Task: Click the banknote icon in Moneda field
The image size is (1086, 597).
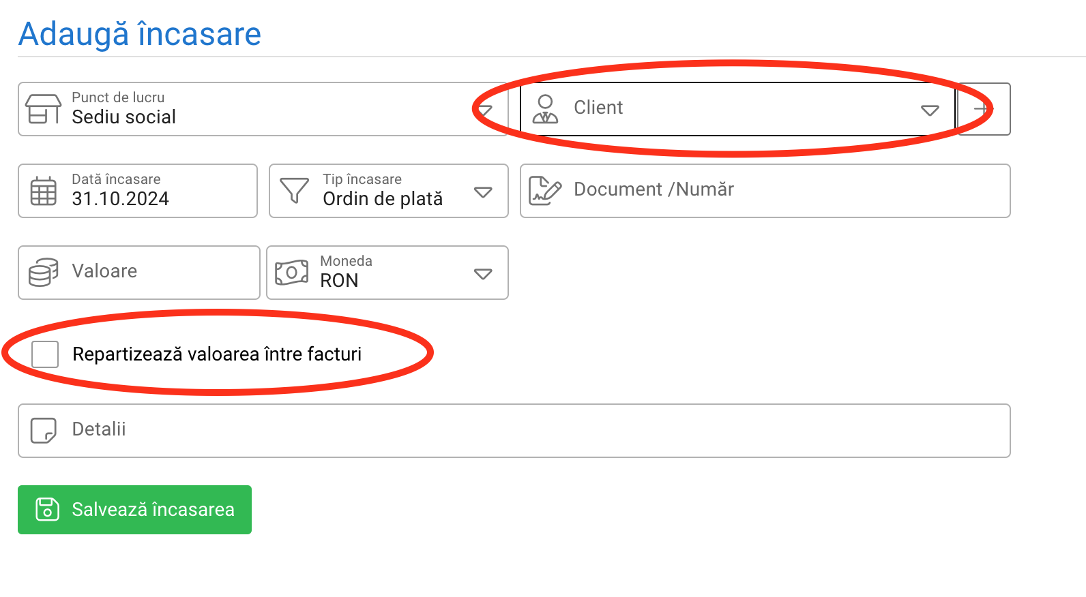Action: click(x=292, y=273)
